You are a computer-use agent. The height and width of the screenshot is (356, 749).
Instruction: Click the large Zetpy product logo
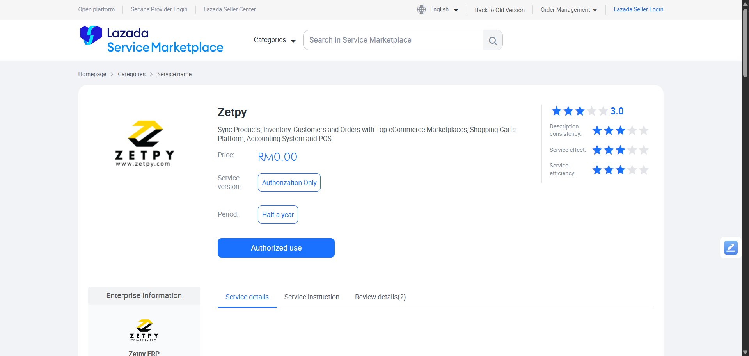[x=144, y=144]
